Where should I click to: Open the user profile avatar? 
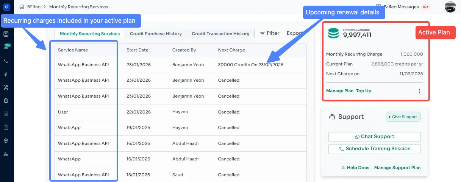click(450, 7)
